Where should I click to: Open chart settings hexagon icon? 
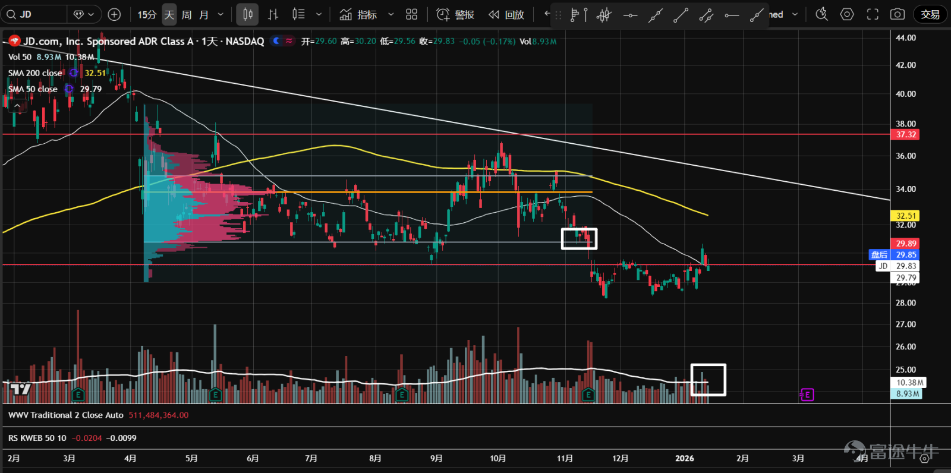[x=847, y=14]
